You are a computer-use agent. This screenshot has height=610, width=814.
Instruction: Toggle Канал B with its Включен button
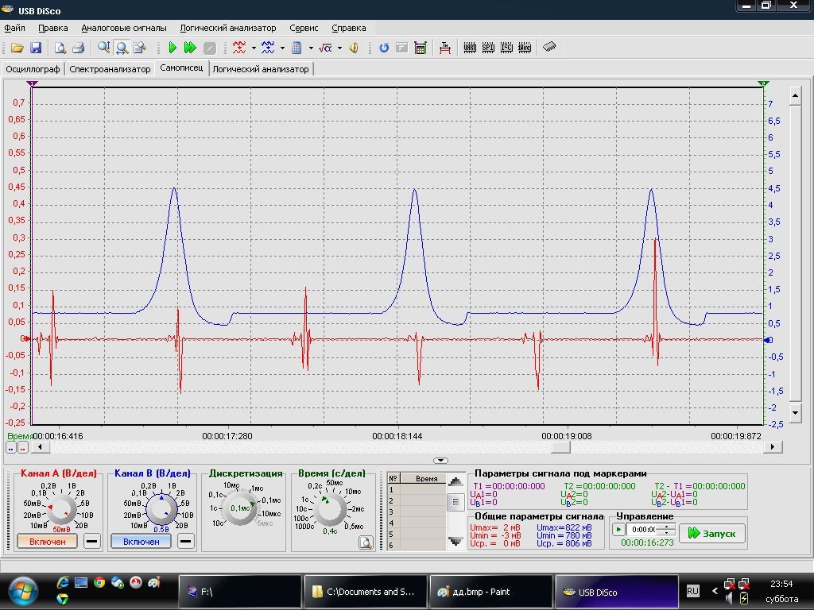(x=141, y=542)
